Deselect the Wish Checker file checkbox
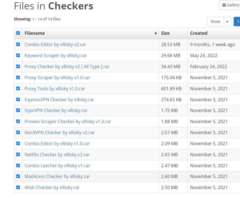This screenshot has width=240, height=199. (x=18, y=187)
